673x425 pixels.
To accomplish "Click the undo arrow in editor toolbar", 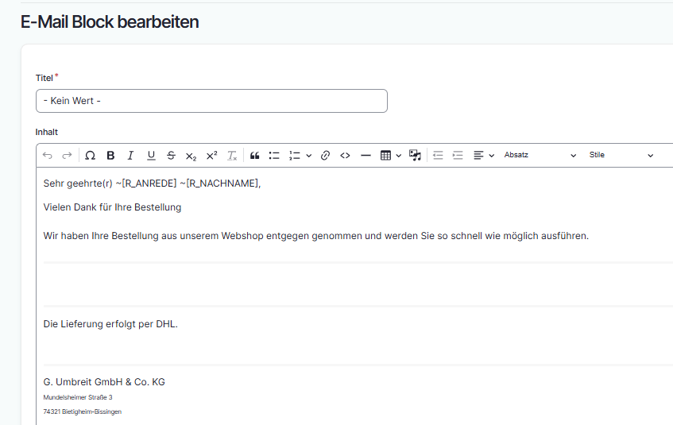I will click(48, 156).
